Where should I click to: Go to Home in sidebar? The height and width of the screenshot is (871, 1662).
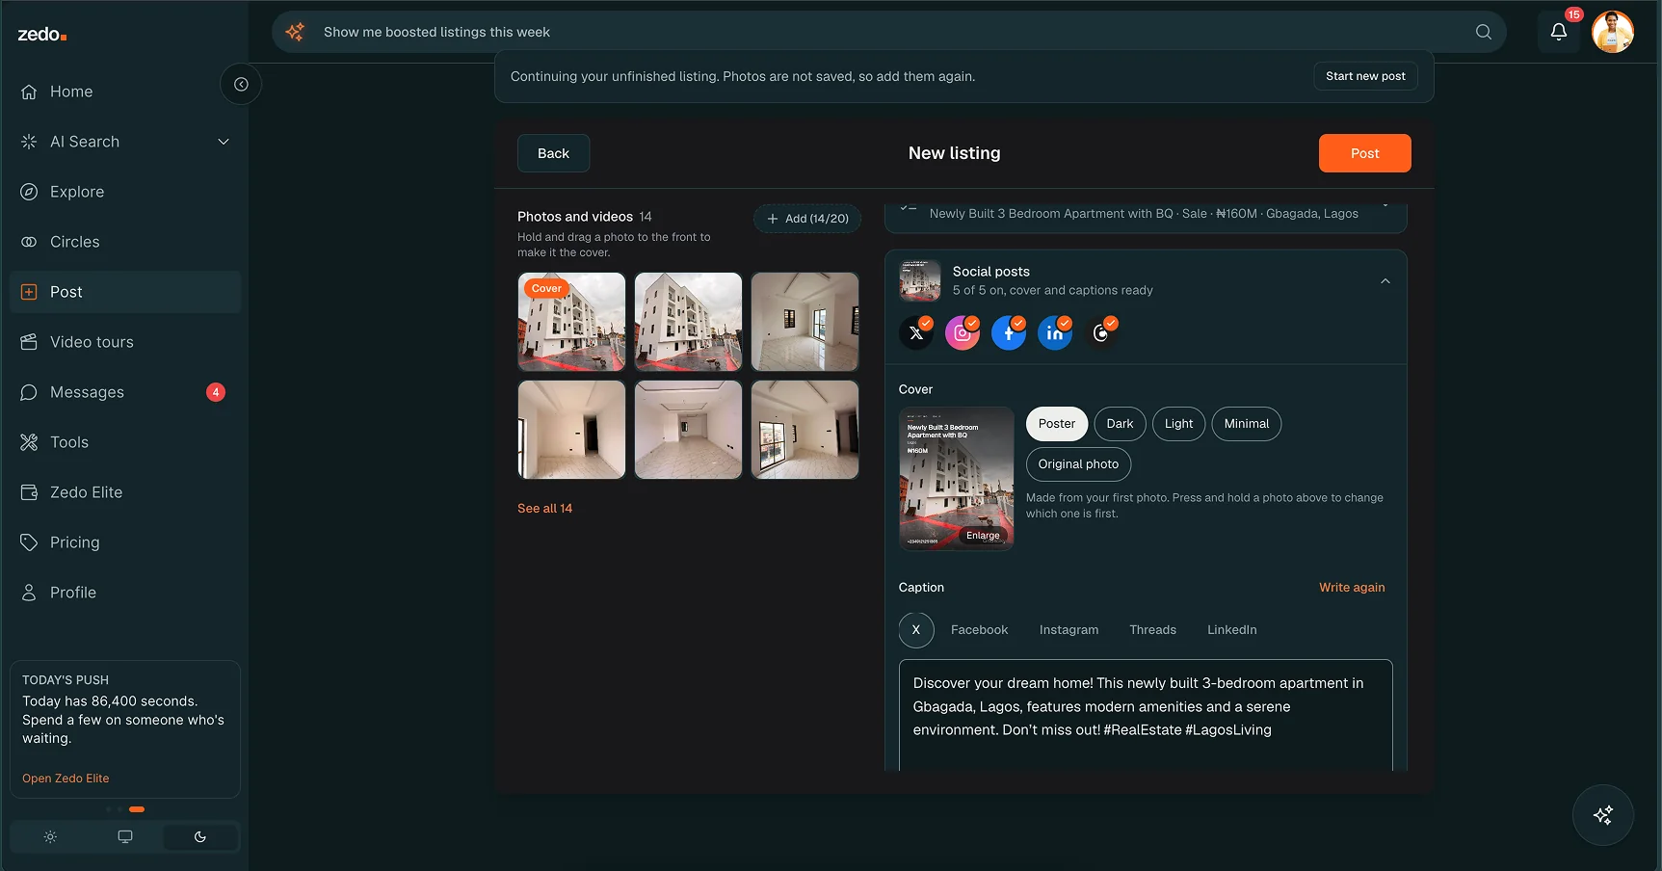click(125, 92)
